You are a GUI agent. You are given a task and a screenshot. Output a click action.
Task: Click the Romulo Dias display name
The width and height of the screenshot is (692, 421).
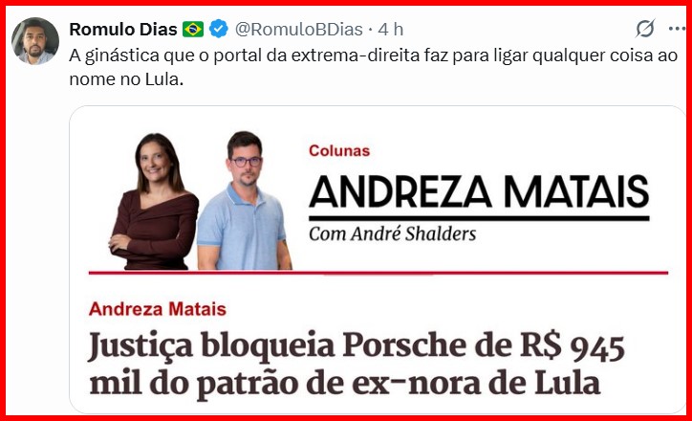(x=123, y=29)
